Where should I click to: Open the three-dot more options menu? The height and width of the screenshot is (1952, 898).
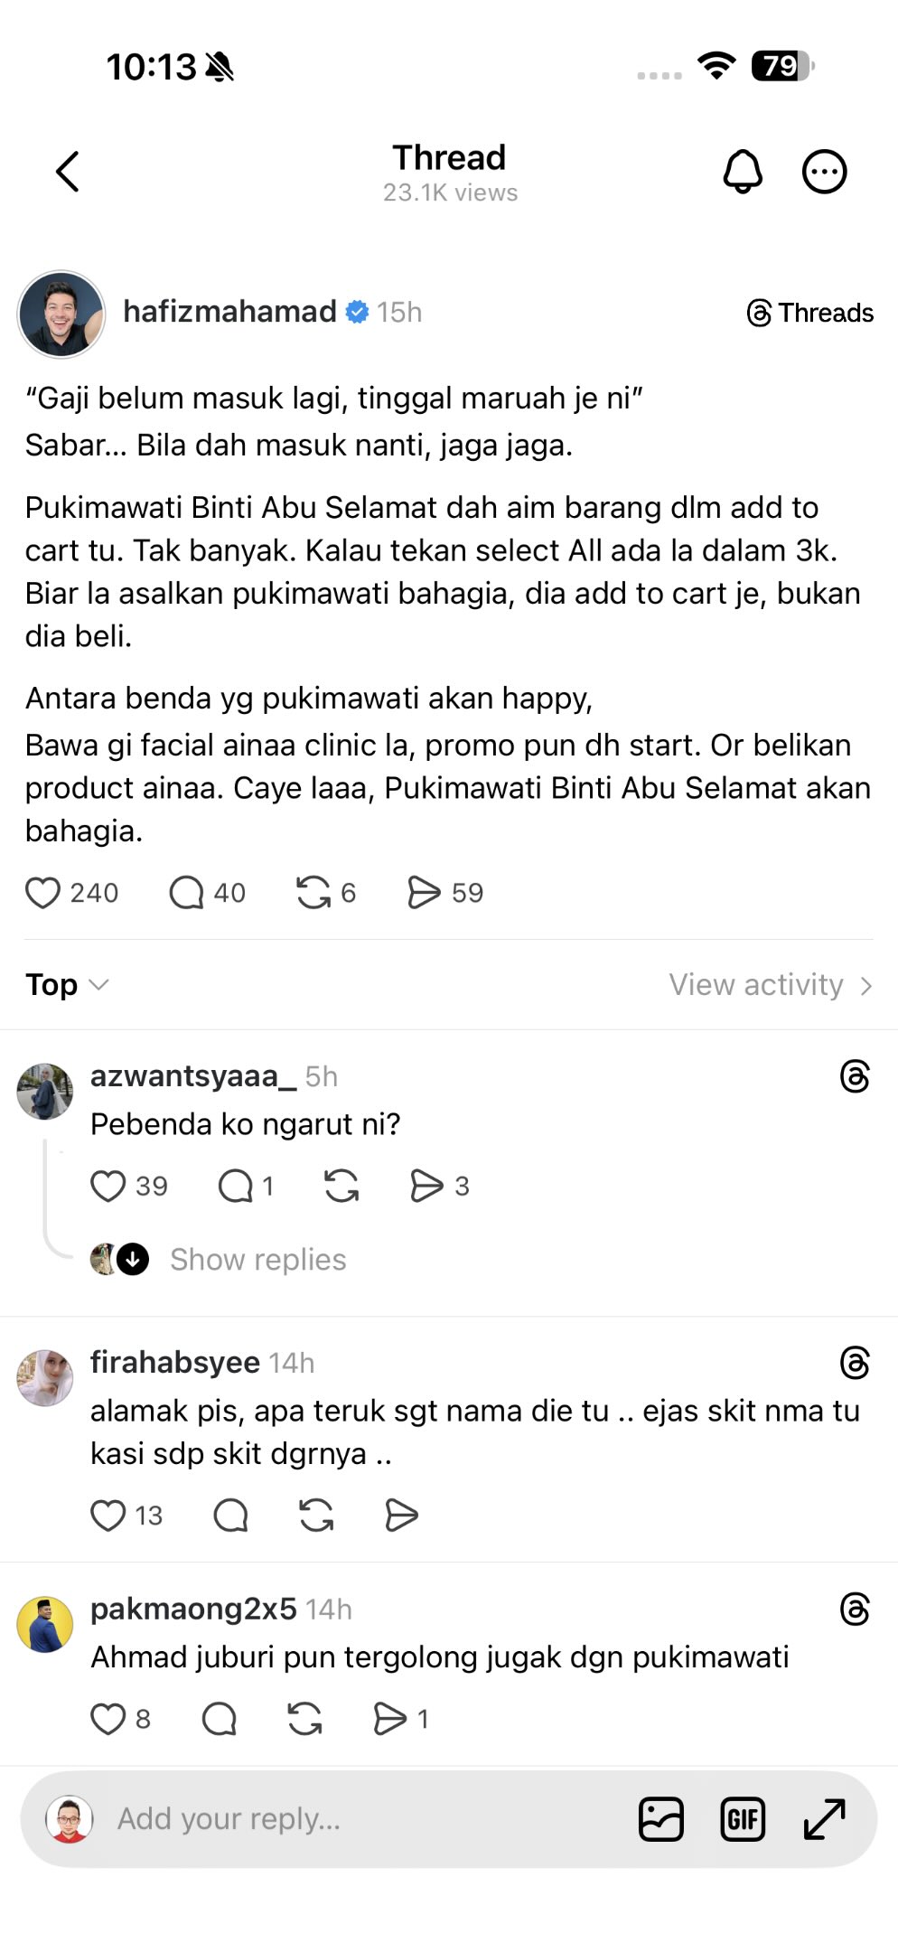[x=824, y=172]
